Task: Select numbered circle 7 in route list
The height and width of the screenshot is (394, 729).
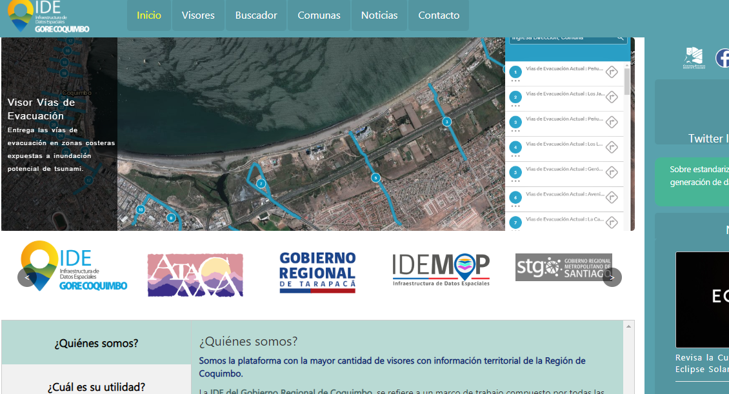Action: click(x=515, y=222)
